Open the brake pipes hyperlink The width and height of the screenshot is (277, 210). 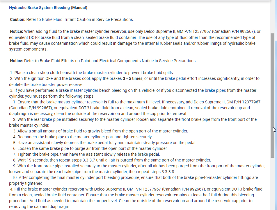point(215,90)
